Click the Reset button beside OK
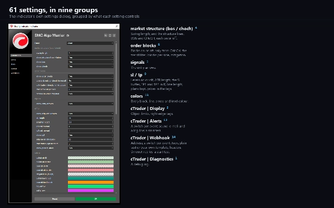Screen dimensions: 334x208 [x=55, y=199]
